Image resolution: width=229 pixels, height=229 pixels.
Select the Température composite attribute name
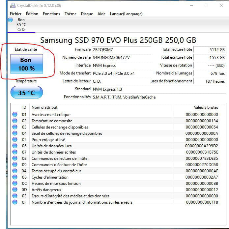point(52,121)
